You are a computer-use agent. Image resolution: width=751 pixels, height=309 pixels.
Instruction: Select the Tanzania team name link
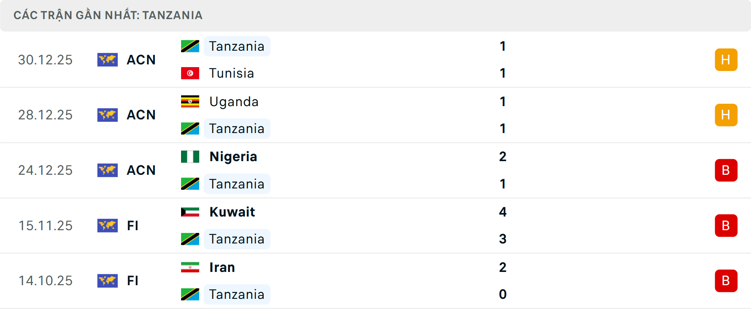pos(237,46)
